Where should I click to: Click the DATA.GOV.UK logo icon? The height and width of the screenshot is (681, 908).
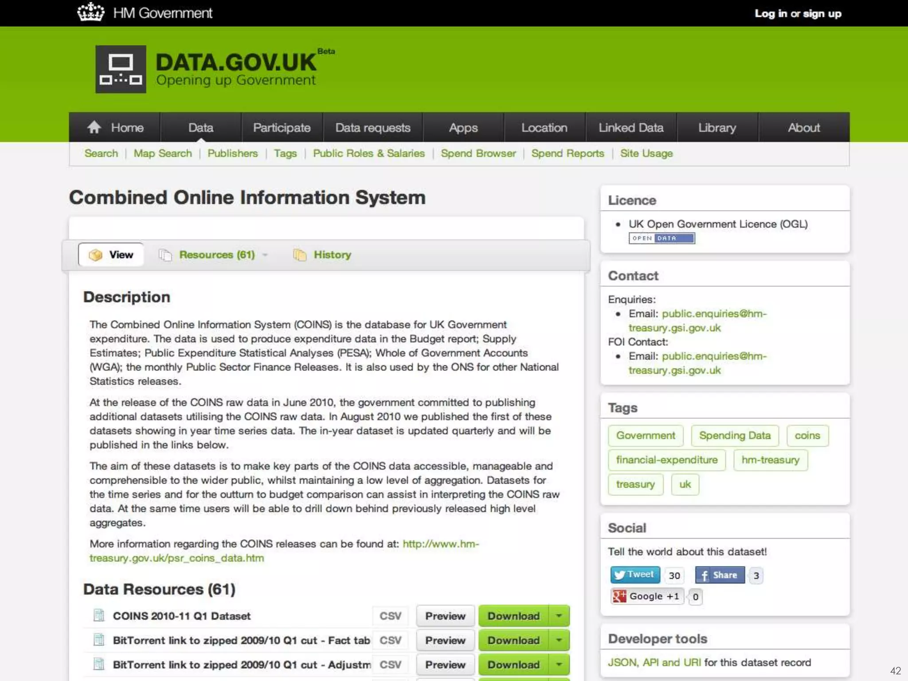[x=121, y=69]
